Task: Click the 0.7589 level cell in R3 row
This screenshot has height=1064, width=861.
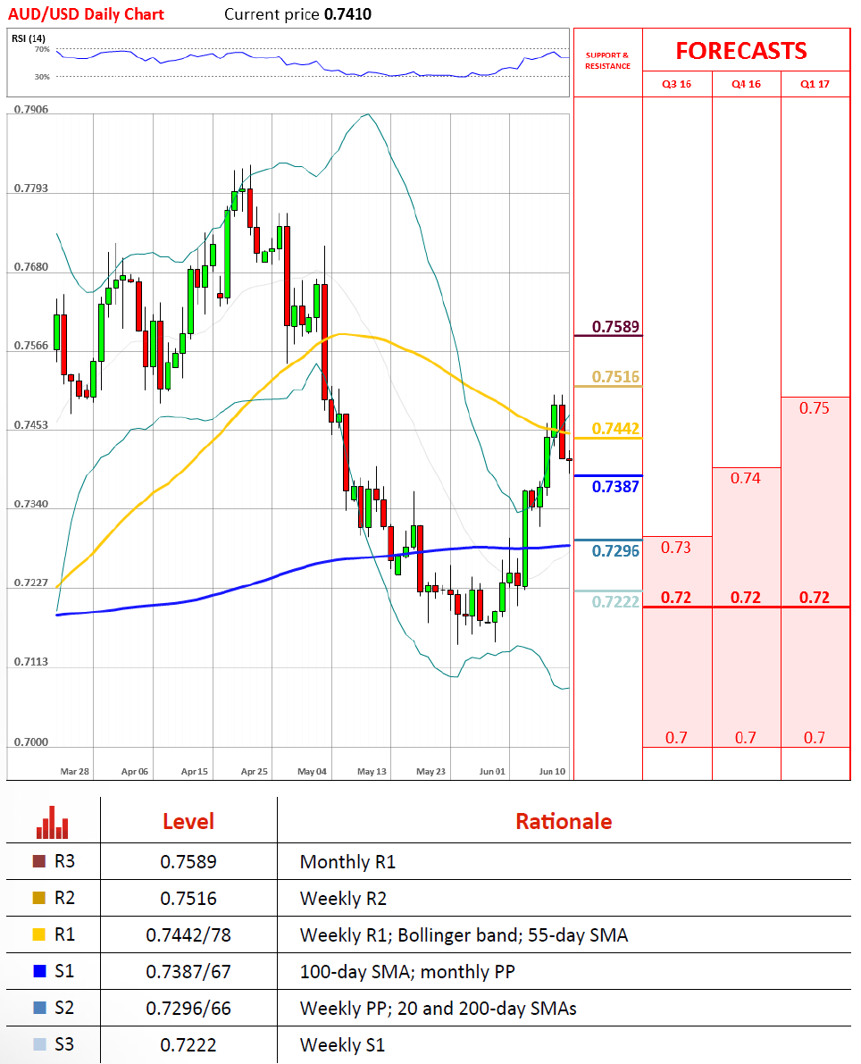Action: [x=188, y=862]
